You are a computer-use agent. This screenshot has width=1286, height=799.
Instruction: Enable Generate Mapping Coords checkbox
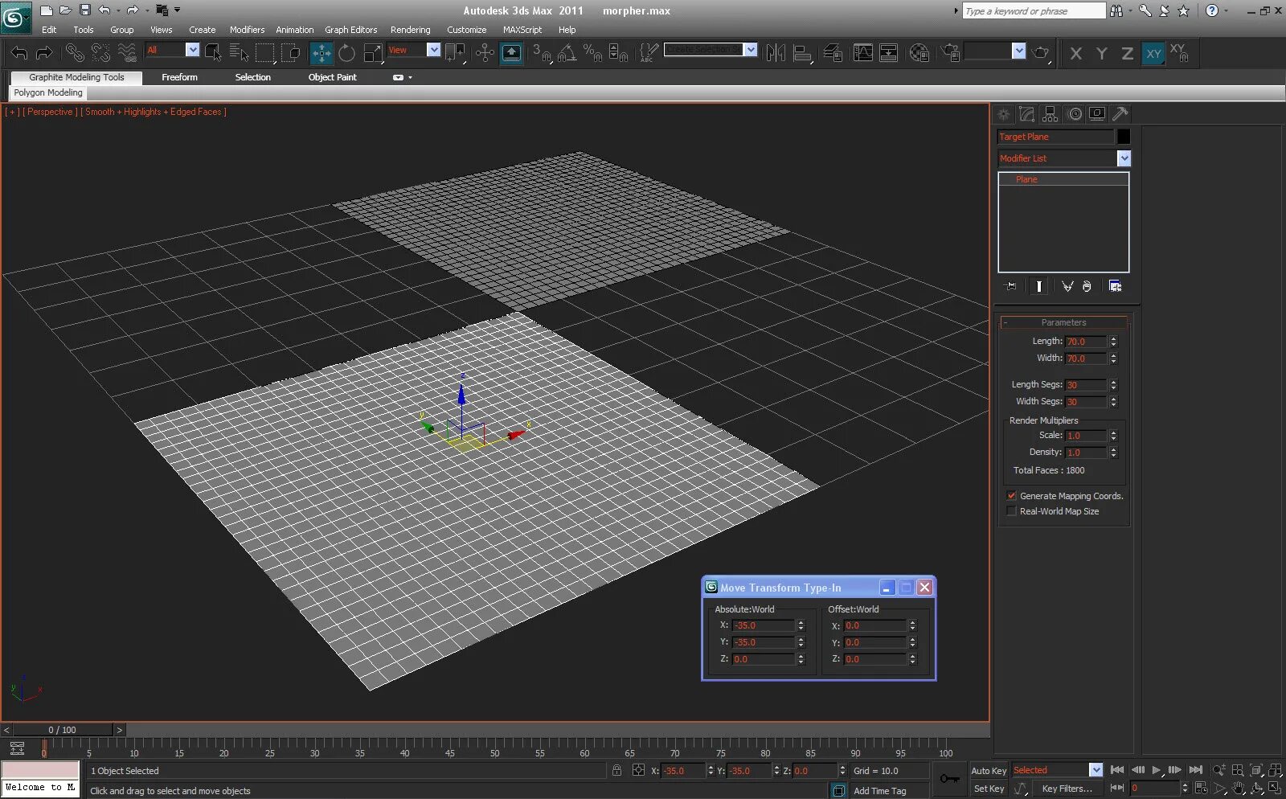(1012, 496)
